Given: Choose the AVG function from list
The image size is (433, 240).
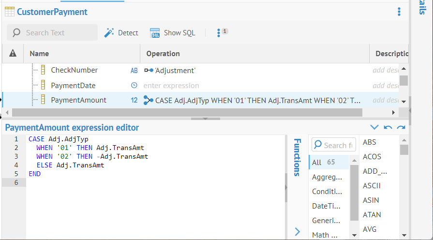Looking at the screenshot, I should (370, 229).
